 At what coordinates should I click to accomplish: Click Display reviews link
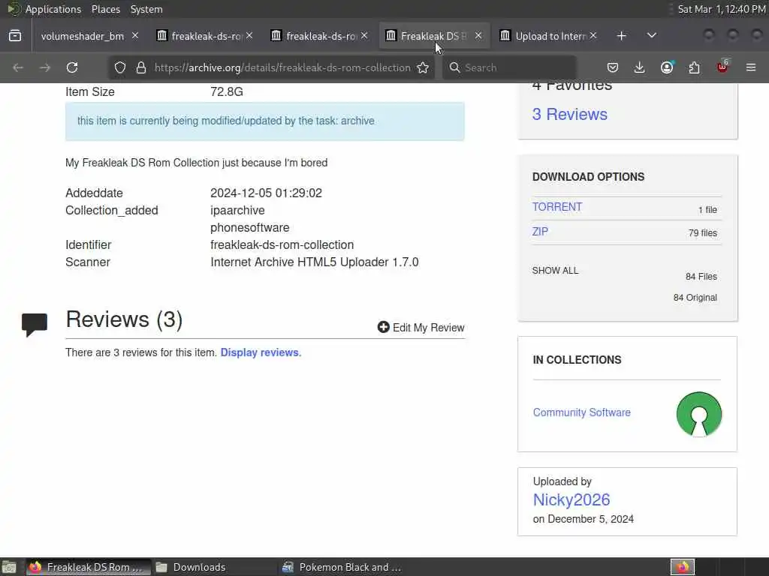pyautogui.click(x=261, y=352)
